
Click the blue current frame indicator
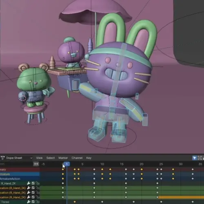point(67,164)
